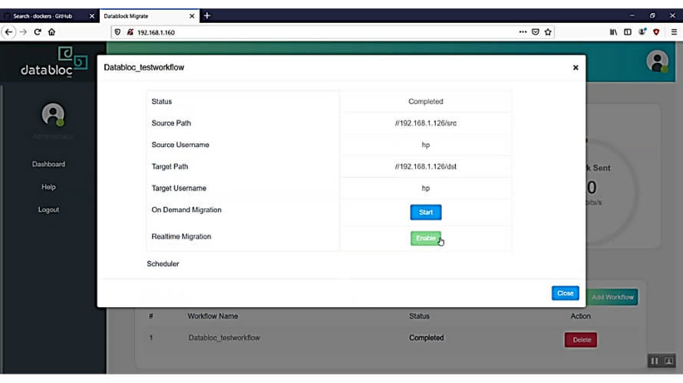
Task: Click the Status column header in table
Action: (419, 316)
